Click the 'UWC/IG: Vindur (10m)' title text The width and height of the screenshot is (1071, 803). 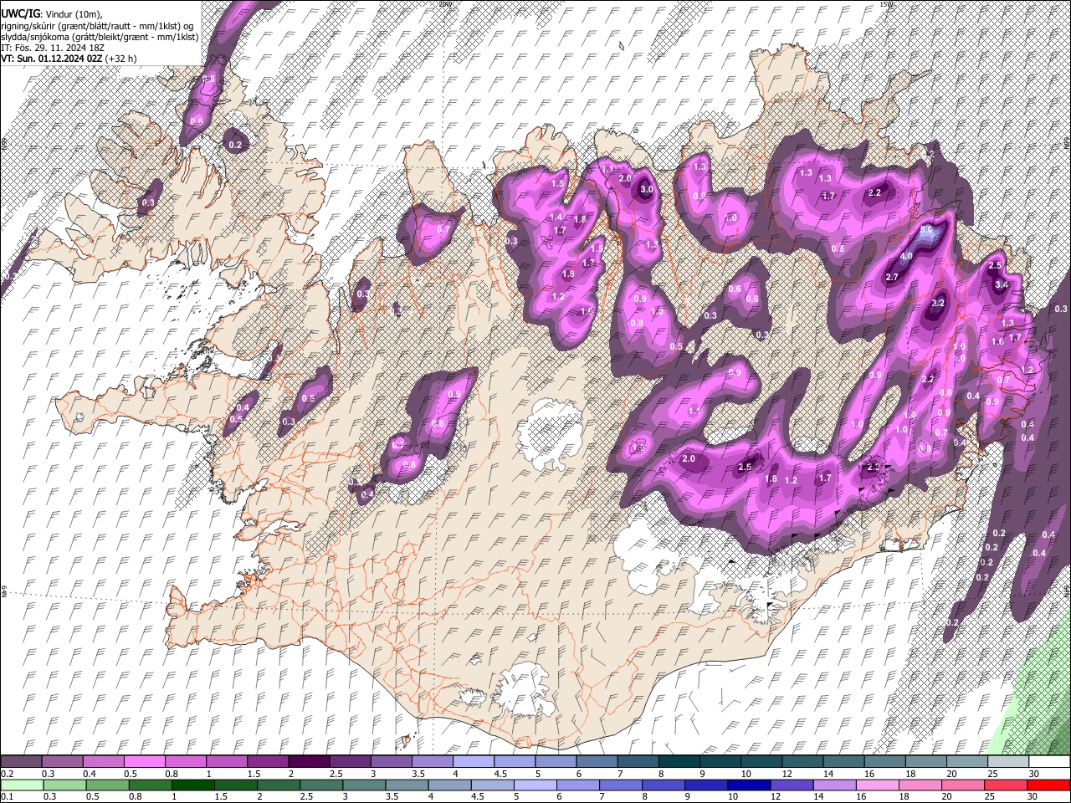pos(52,14)
